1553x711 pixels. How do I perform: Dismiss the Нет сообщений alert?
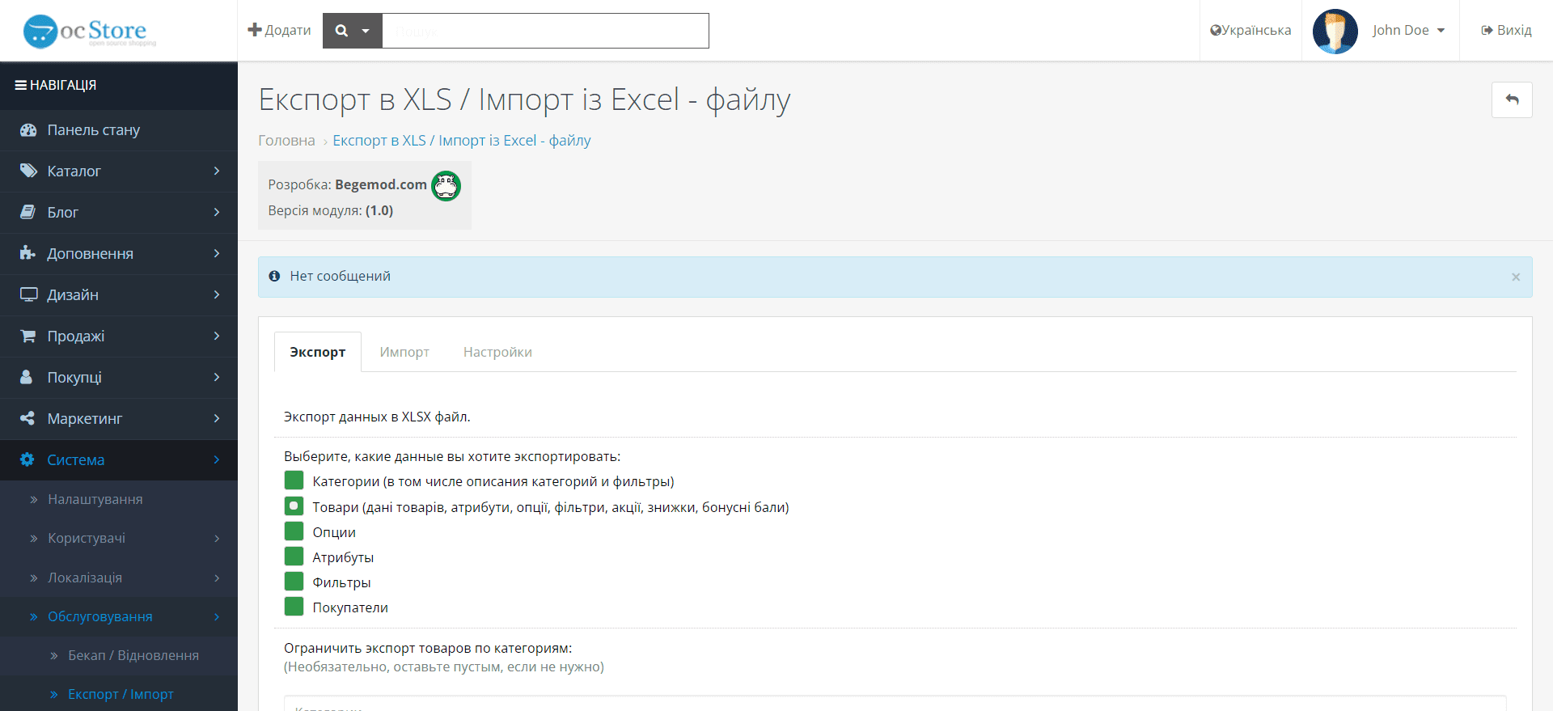[x=1516, y=277]
